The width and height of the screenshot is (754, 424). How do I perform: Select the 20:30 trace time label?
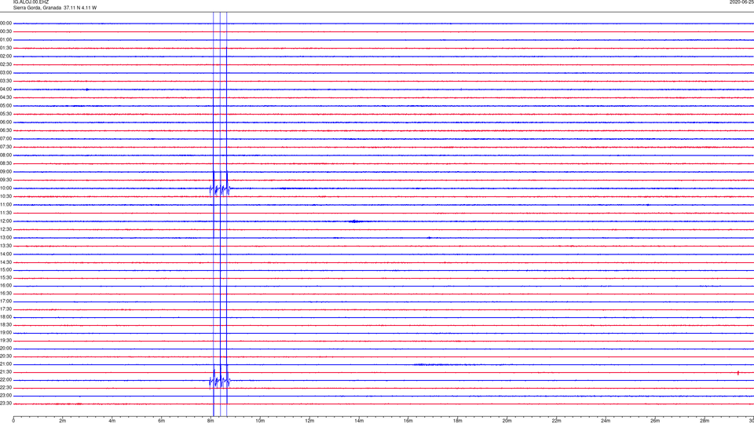(x=5, y=356)
